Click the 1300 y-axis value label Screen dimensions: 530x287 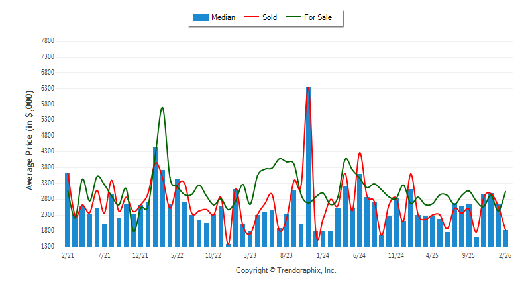[x=47, y=247]
